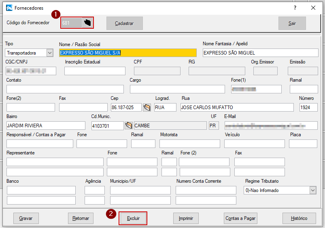Click the CPF field
Viewport: 325px width, 228px height.
(x=157, y=71)
